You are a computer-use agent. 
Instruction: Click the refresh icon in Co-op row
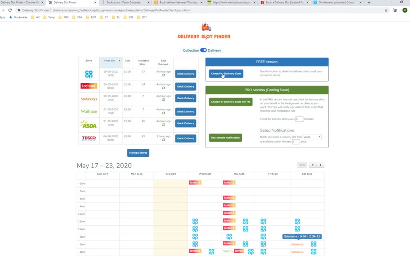pos(163,75)
